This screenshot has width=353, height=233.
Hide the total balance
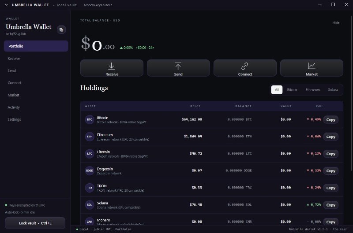pos(336,23)
